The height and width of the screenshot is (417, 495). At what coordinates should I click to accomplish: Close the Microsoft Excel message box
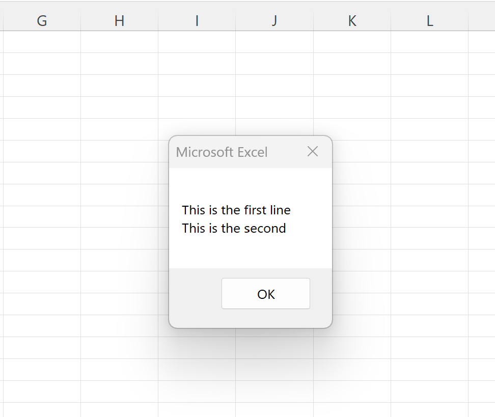[313, 152]
